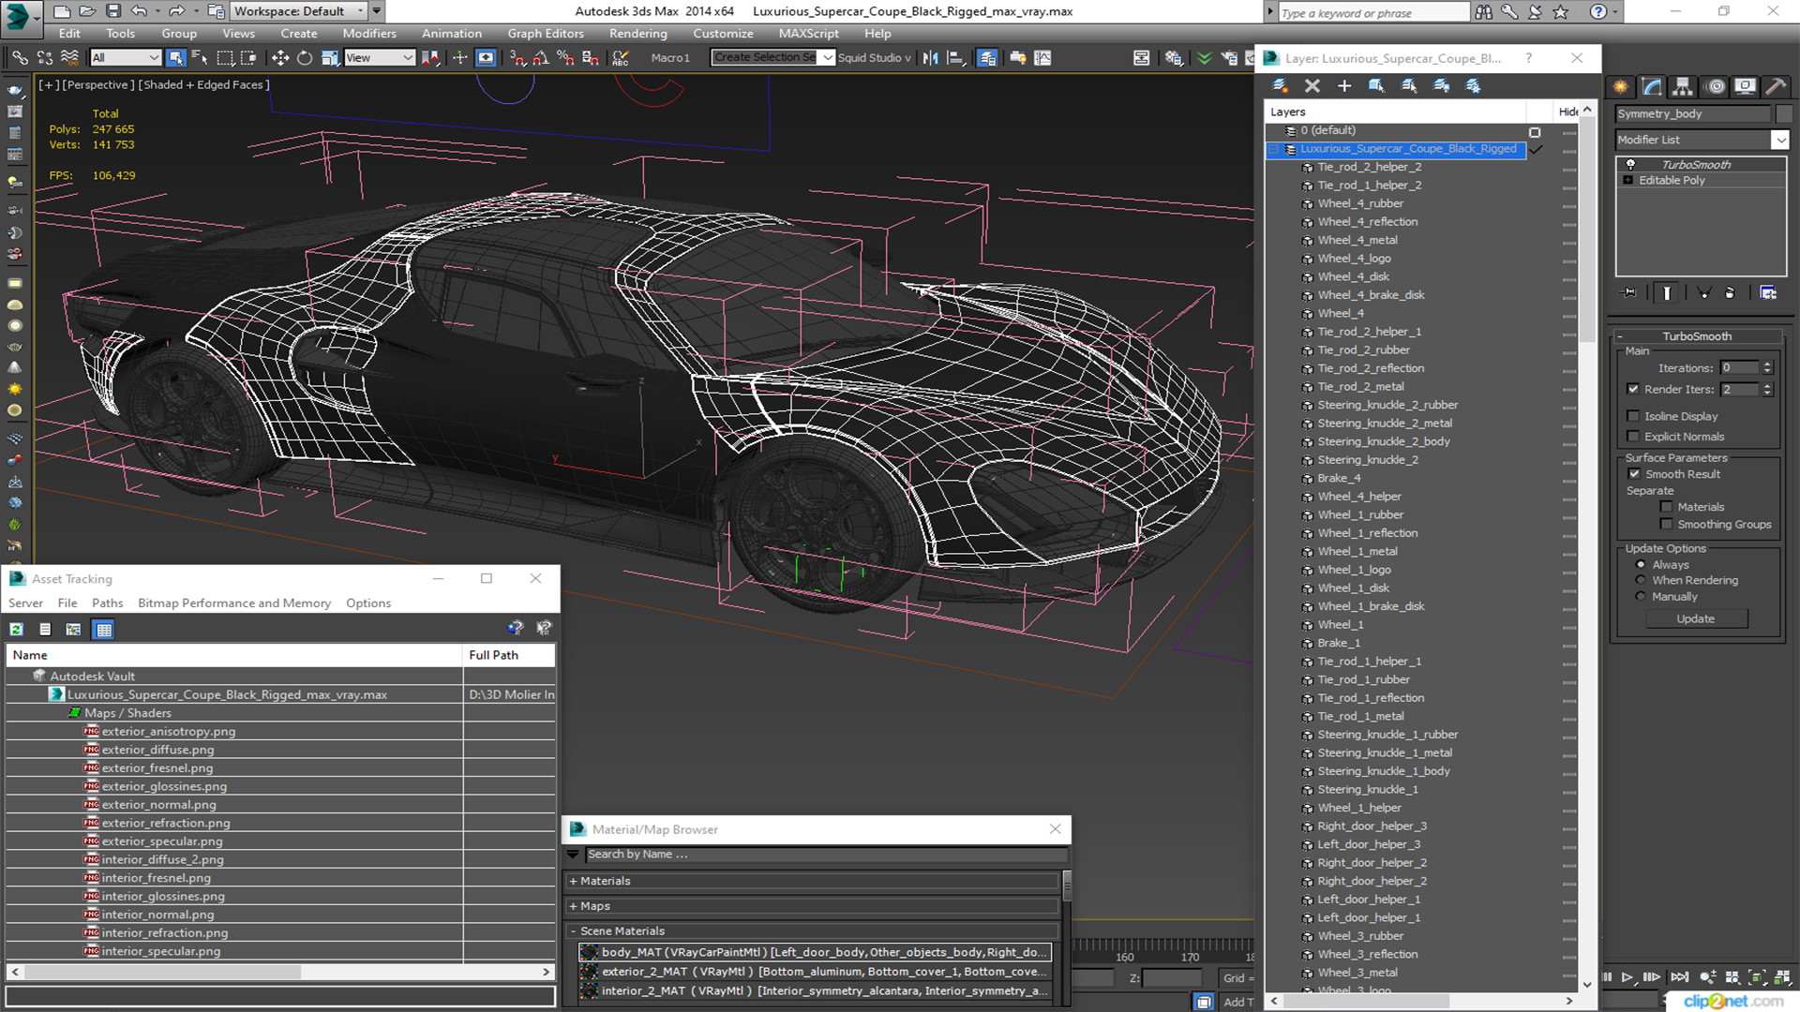Open Bitmap Performance and Memory menu
The width and height of the screenshot is (1800, 1012).
tap(234, 603)
